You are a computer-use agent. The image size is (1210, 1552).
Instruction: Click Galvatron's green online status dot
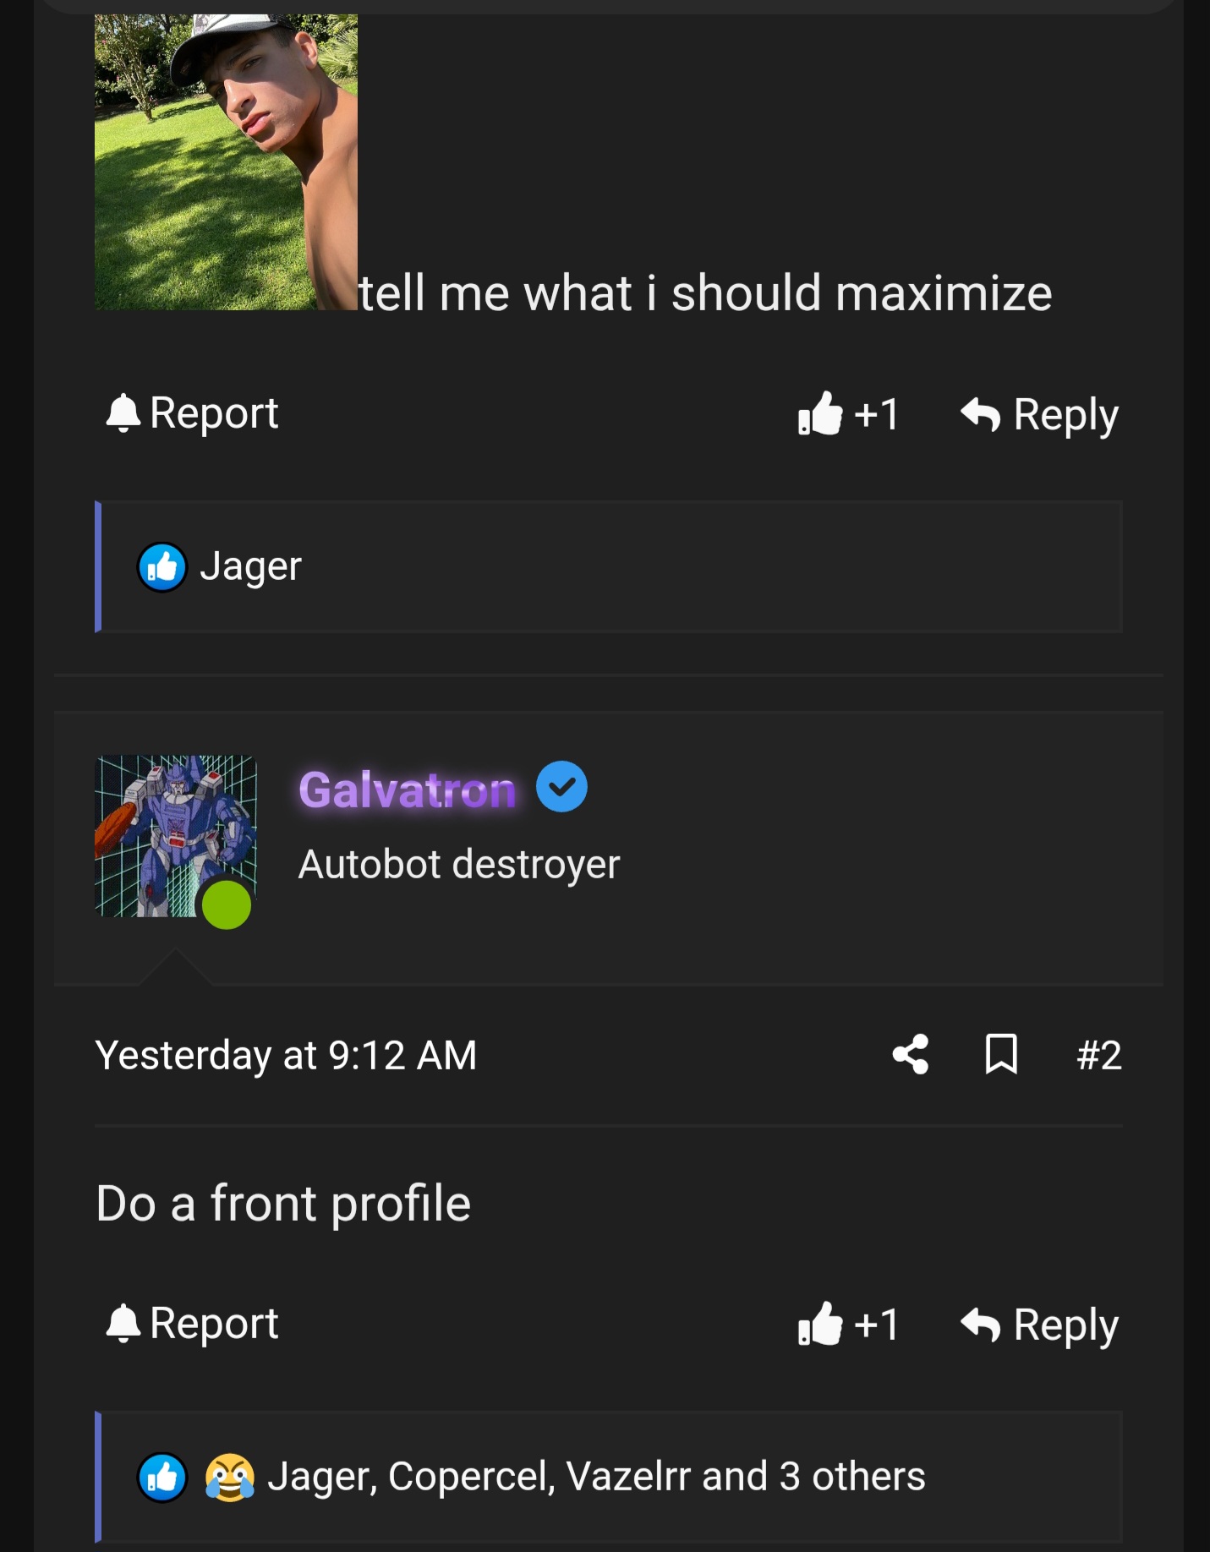(227, 904)
